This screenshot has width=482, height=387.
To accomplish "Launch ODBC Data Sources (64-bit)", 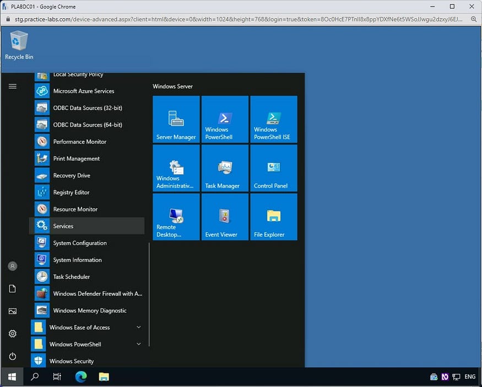I will [86, 125].
